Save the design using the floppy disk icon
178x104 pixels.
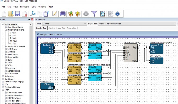coord(18,14)
